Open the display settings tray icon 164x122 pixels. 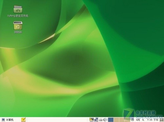92,120
